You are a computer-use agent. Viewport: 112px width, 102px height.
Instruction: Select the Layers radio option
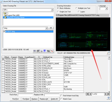click(x=79, y=12)
